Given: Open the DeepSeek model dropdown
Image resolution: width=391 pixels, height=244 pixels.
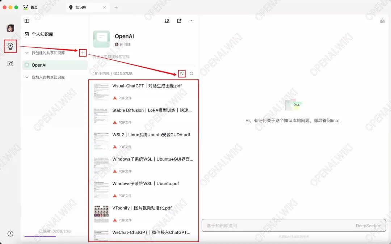Looking at the screenshot, I should [x=368, y=226].
